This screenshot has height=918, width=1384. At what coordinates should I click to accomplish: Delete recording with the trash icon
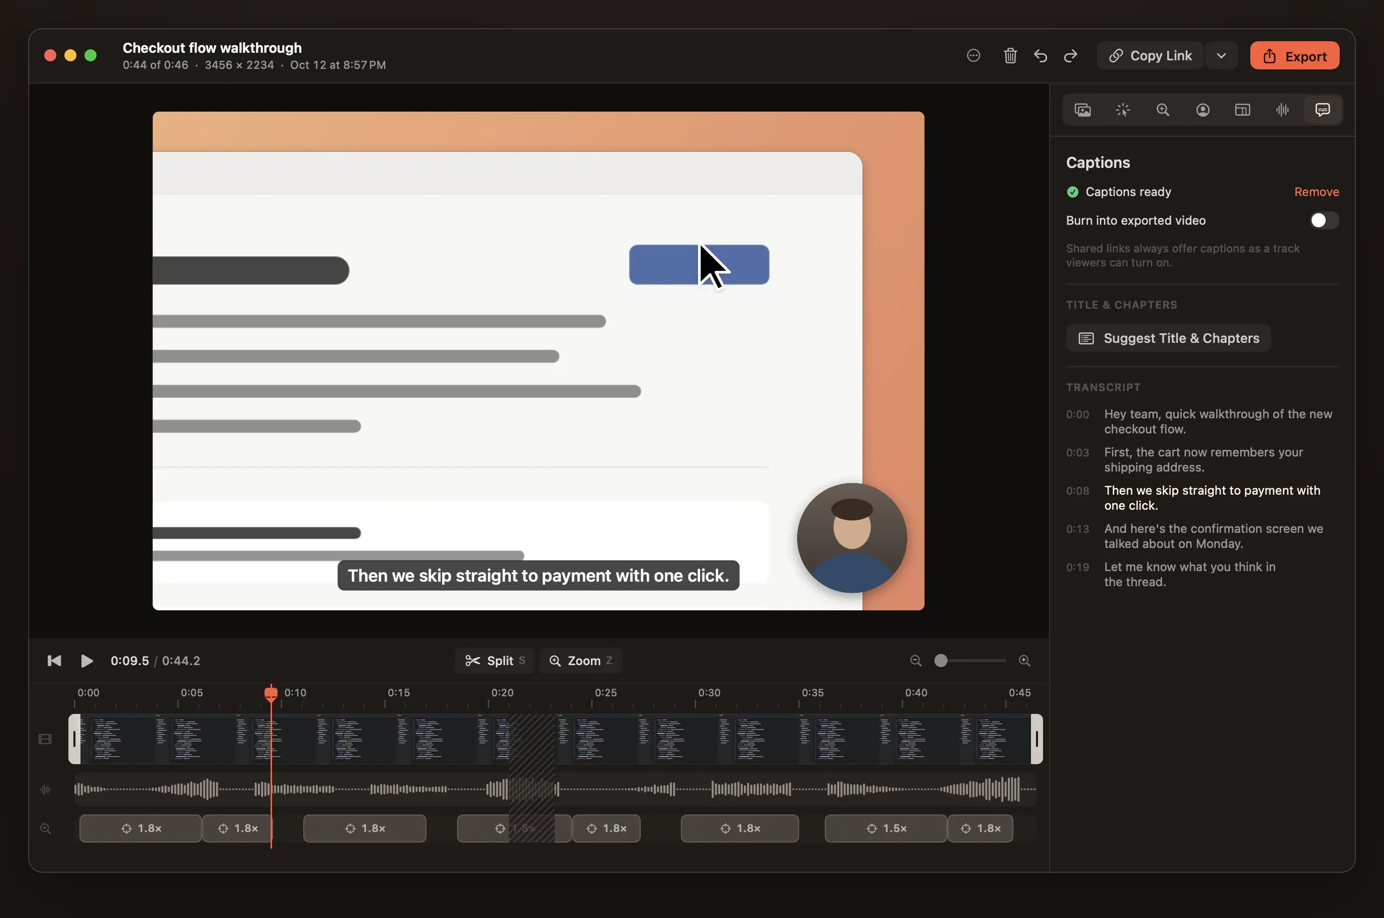pos(1010,56)
